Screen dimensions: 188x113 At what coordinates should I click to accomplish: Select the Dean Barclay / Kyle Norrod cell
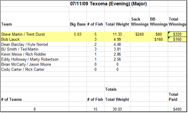point(35,44)
